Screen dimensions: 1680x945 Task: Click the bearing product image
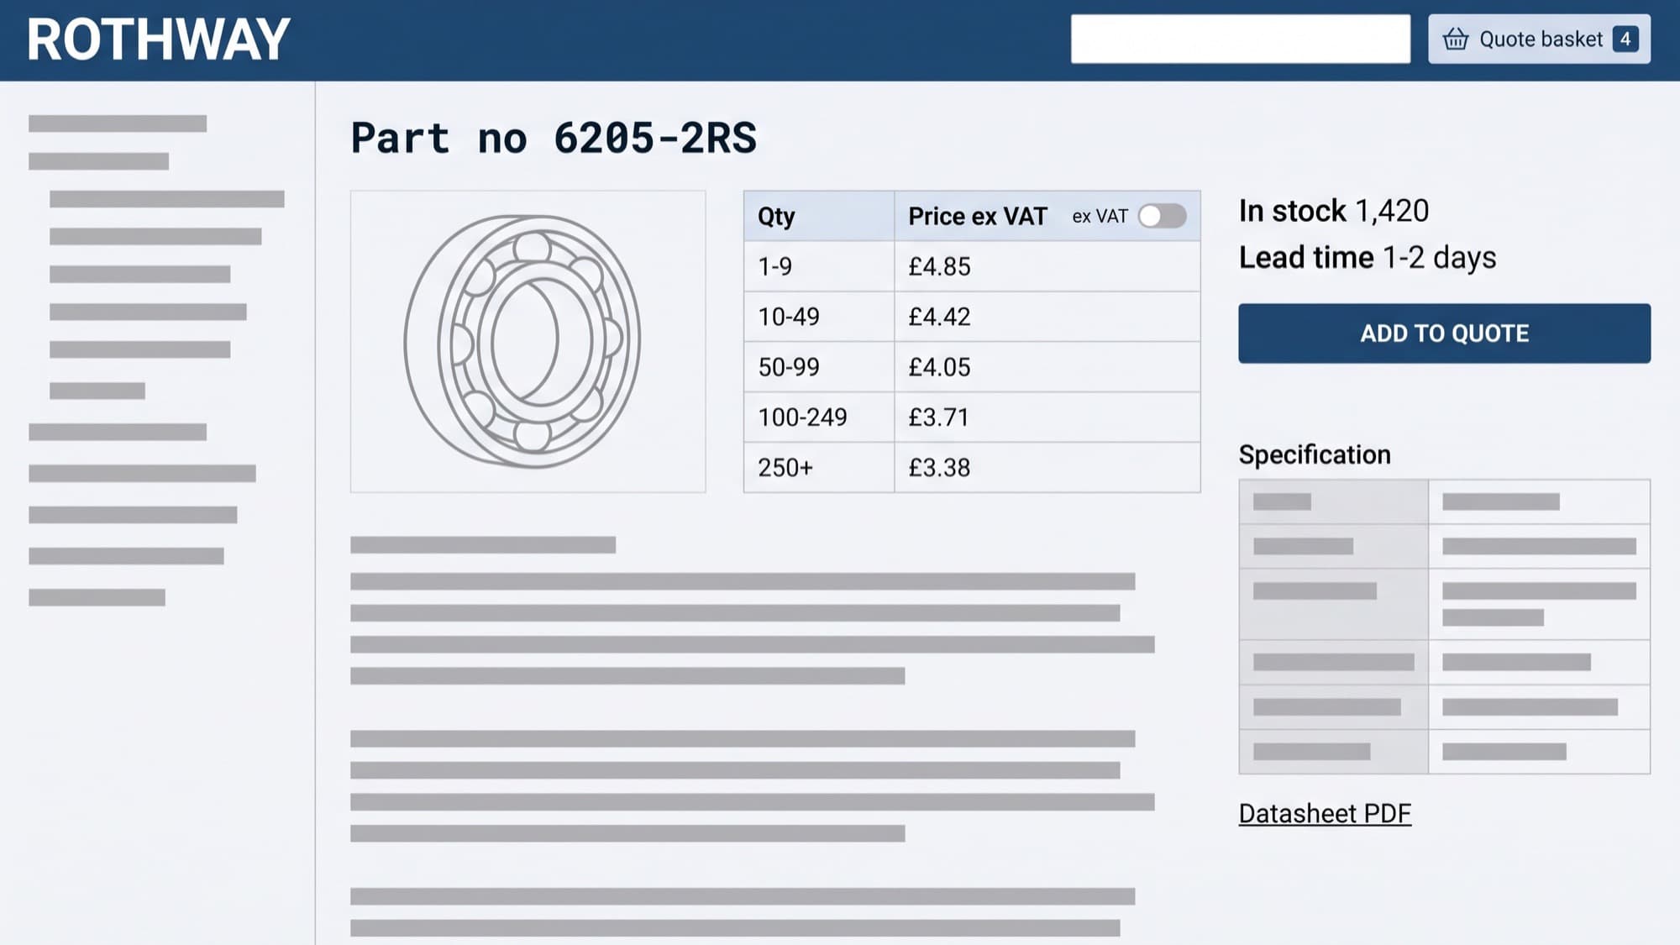point(528,341)
